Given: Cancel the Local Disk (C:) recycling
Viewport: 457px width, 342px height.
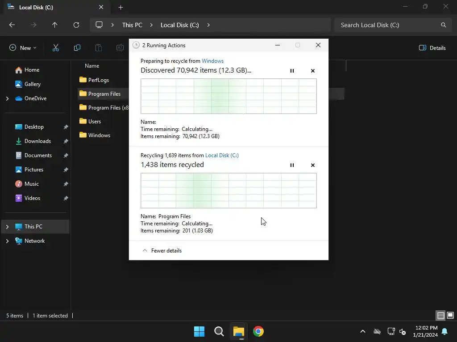Looking at the screenshot, I should (313, 165).
